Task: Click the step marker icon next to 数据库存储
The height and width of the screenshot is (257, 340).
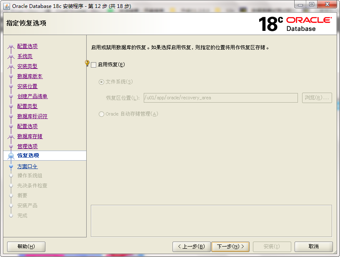Action: (11, 136)
